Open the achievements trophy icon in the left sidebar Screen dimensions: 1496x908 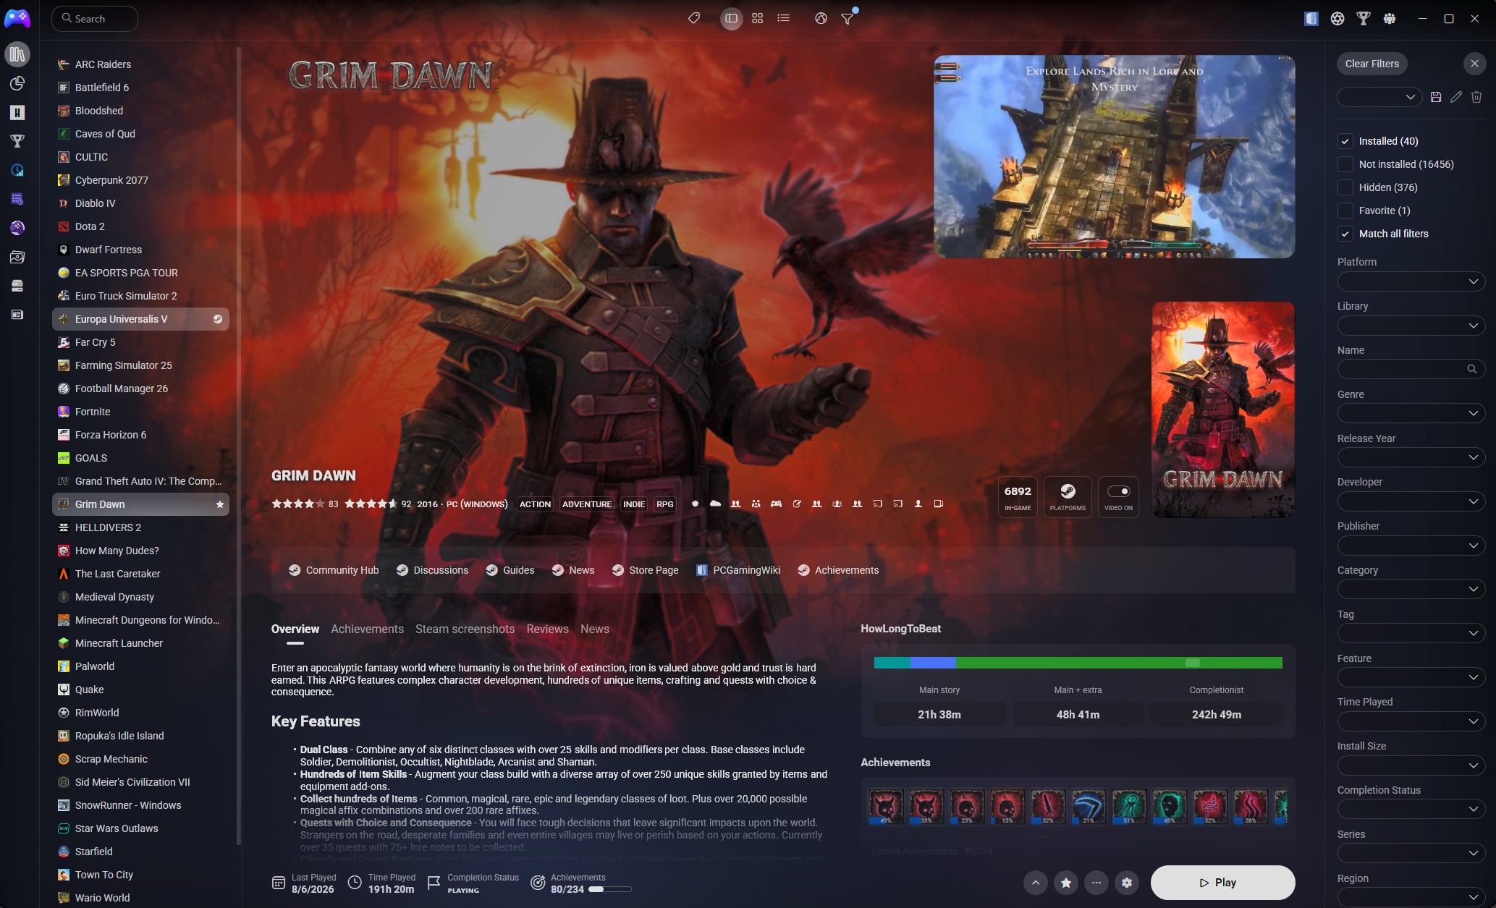point(17,141)
